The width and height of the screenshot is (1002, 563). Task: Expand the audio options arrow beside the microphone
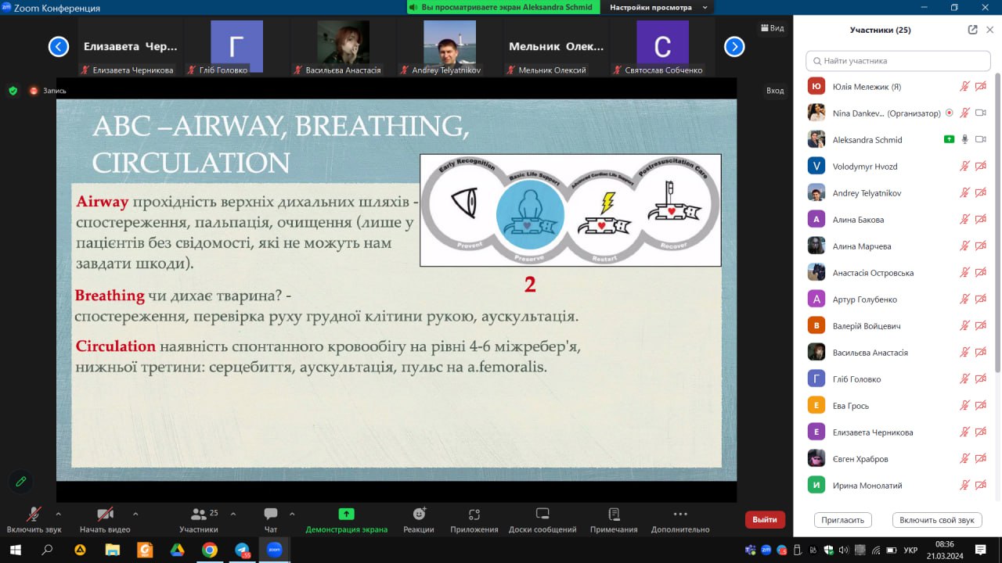tap(58, 514)
